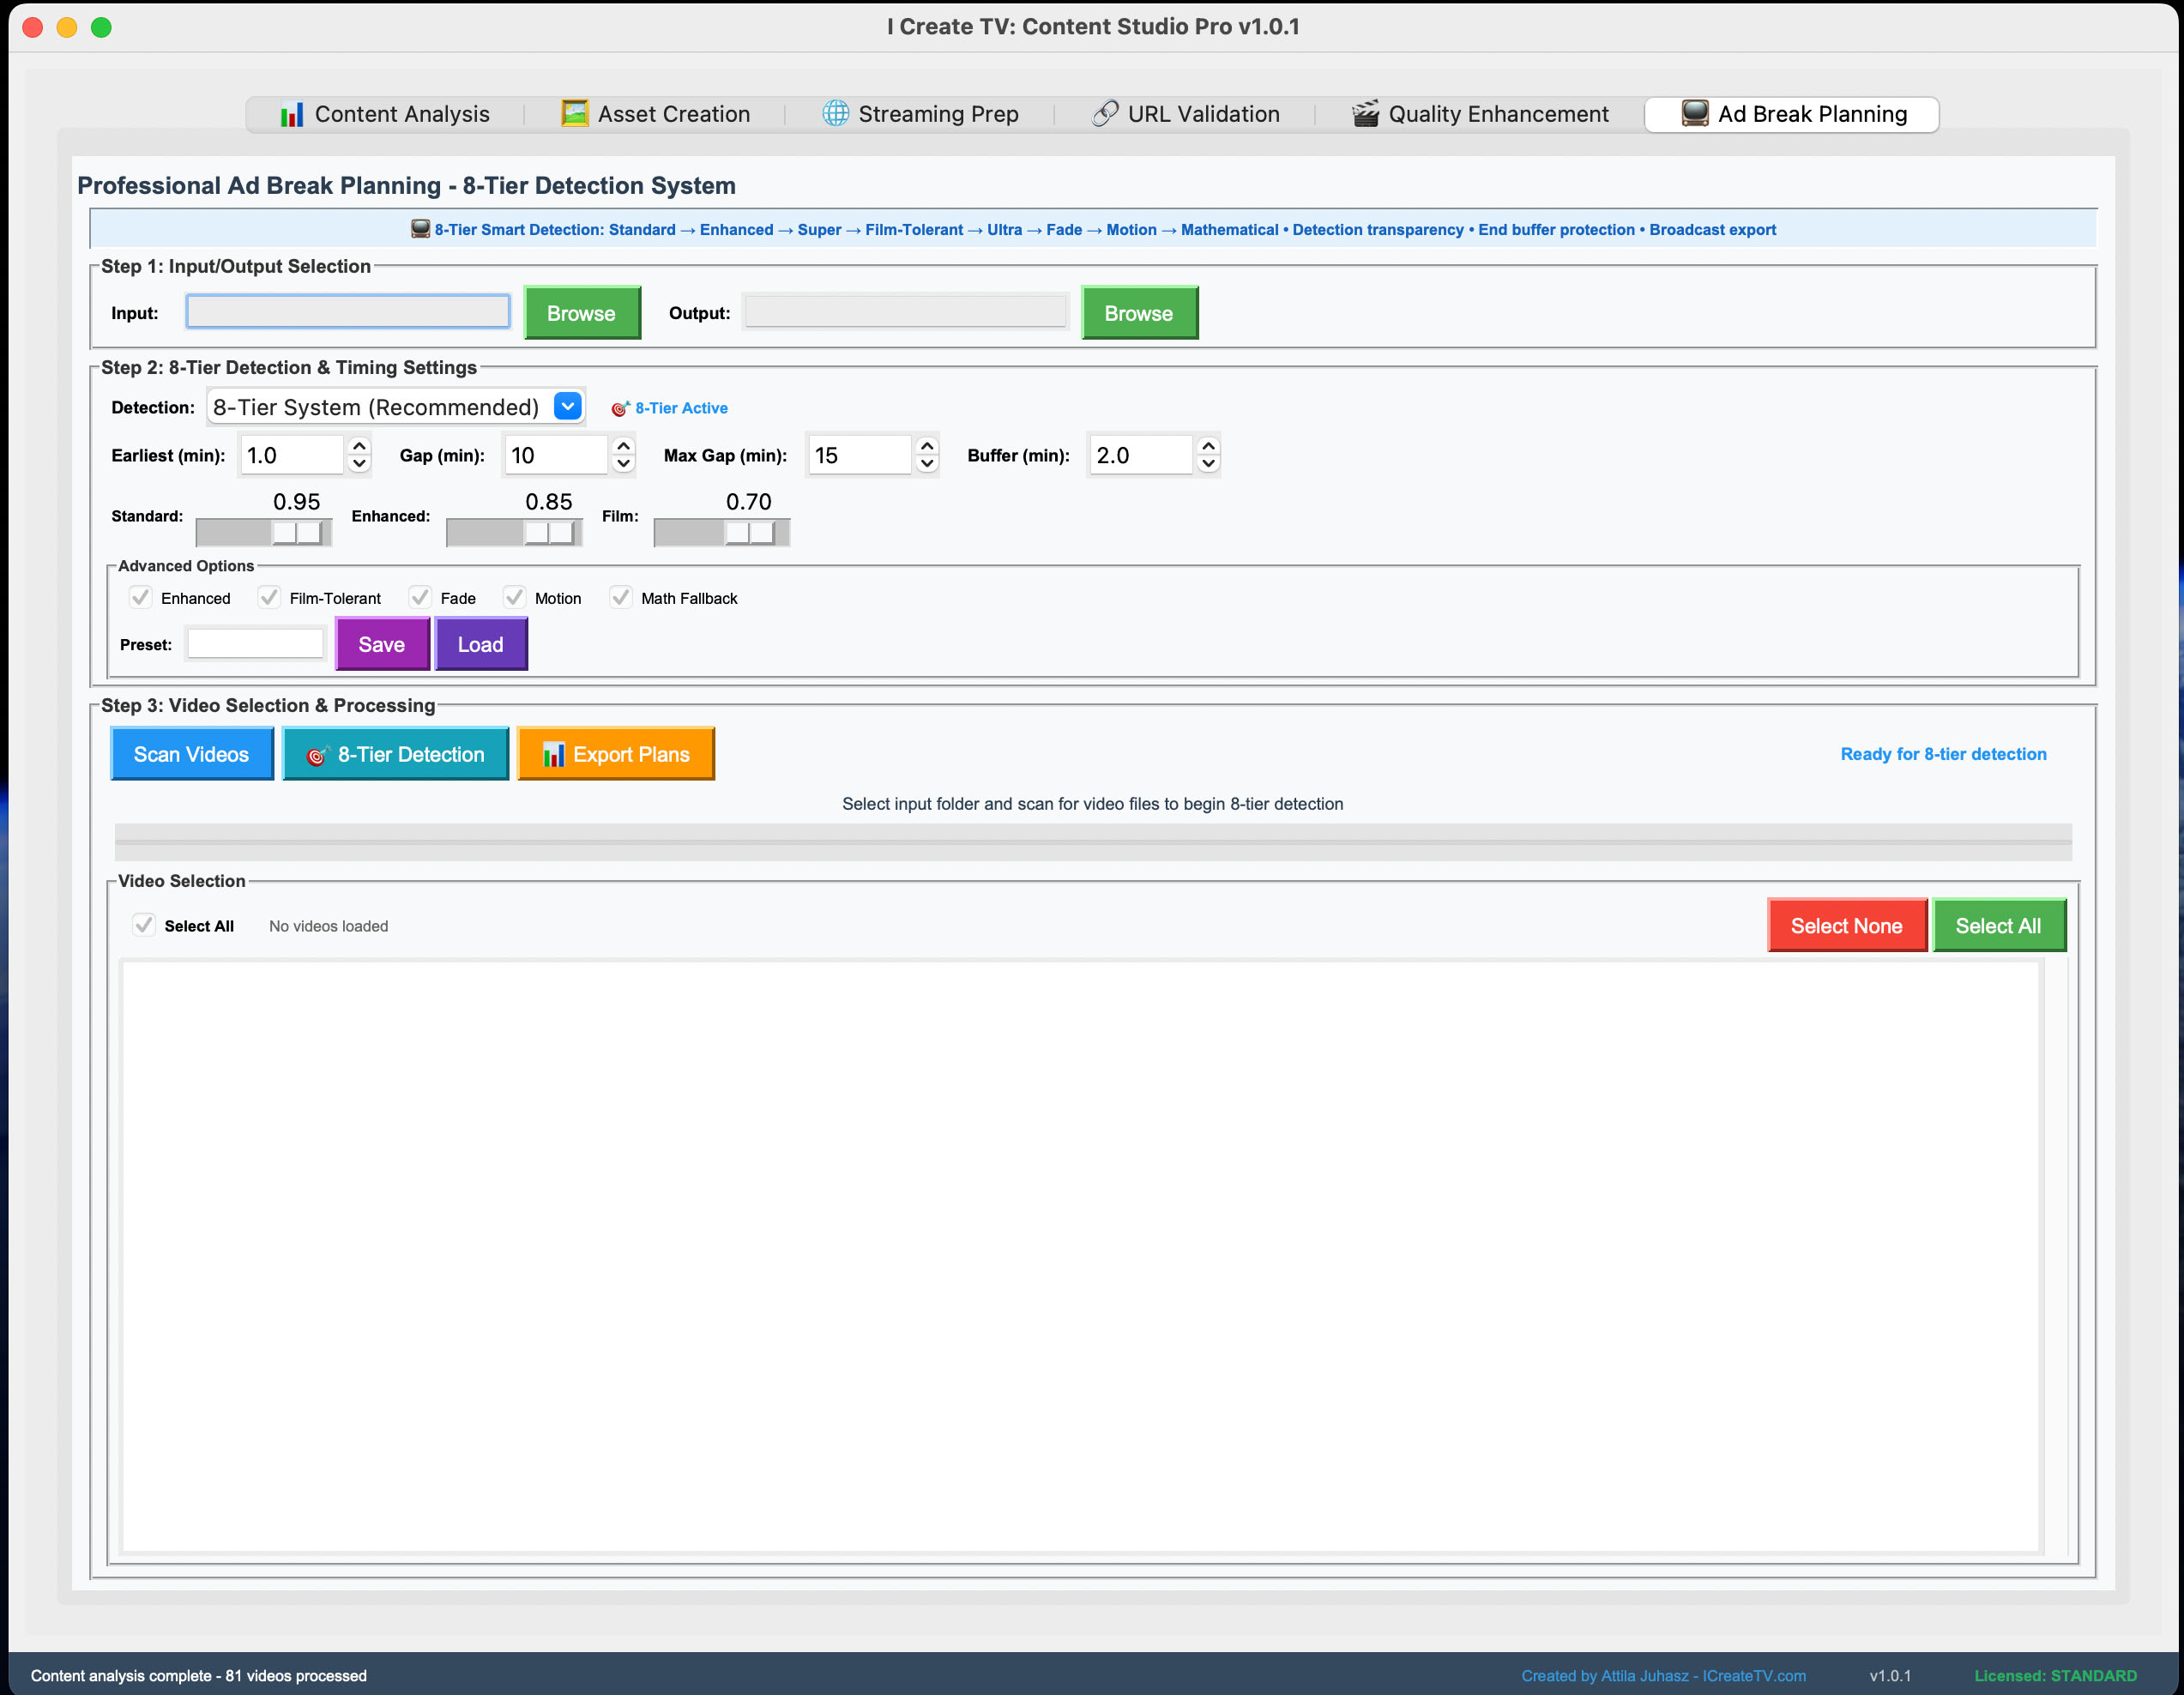Click chart icon on Export Plans button
Screen dimensions: 2184x1695
click(x=553, y=755)
